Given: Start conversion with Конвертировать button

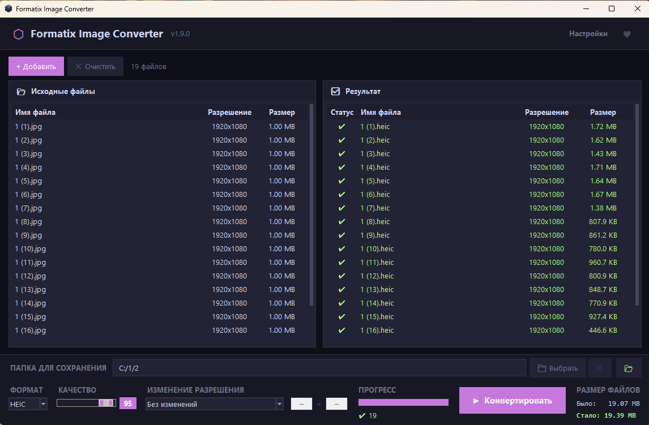Looking at the screenshot, I should coord(513,401).
